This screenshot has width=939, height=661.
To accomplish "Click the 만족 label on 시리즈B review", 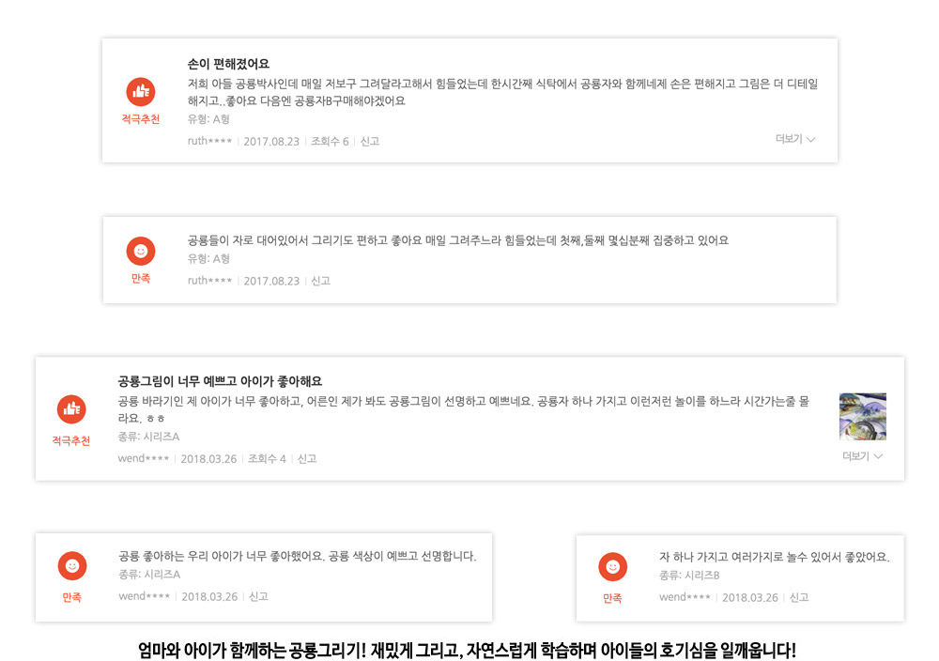I will pyautogui.click(x=612, y=598).
